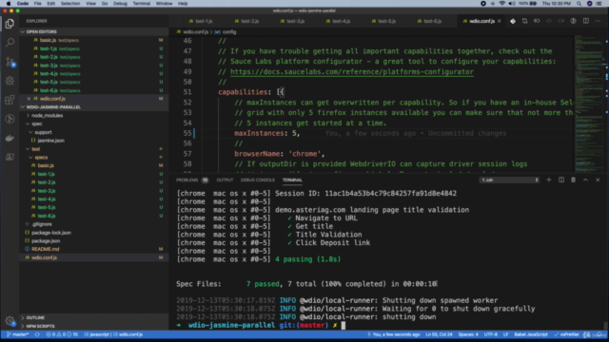609x342 pixels.
Task: Open Manage gear icon in activity bar
Action: 10,321
